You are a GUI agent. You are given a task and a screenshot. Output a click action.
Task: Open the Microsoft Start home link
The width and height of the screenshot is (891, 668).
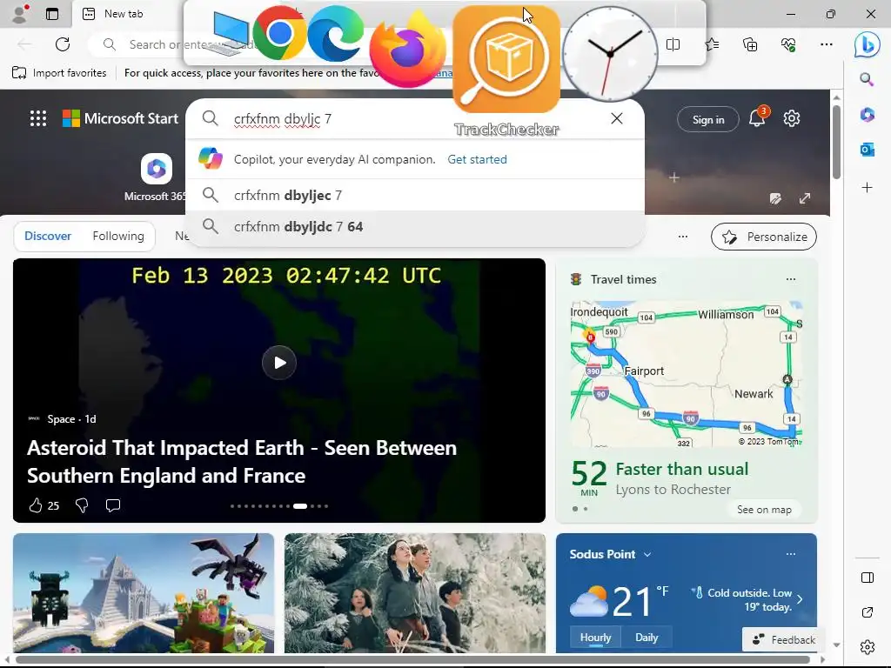(120, 118)
